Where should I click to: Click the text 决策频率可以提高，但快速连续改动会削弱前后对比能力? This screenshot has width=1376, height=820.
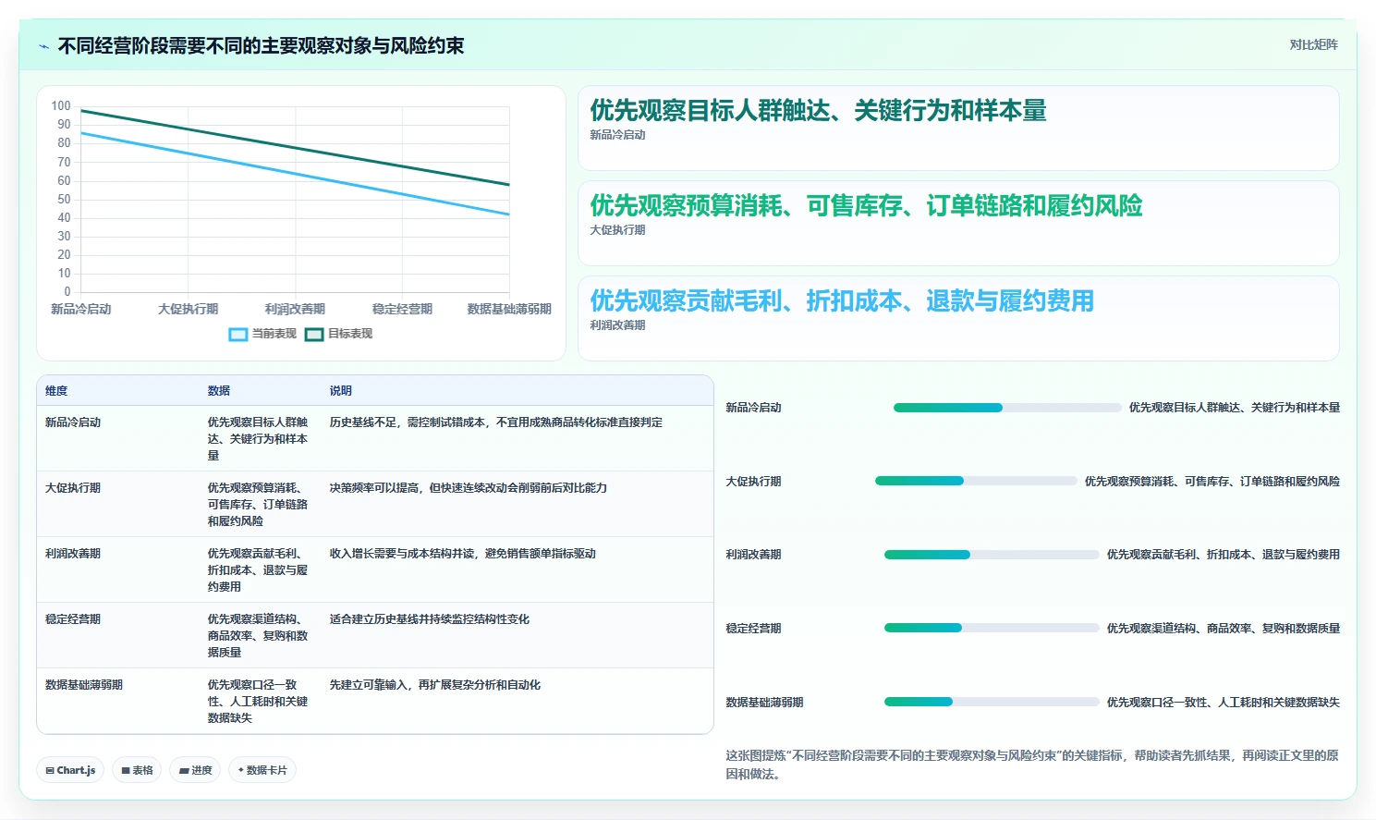coord(469,488)
